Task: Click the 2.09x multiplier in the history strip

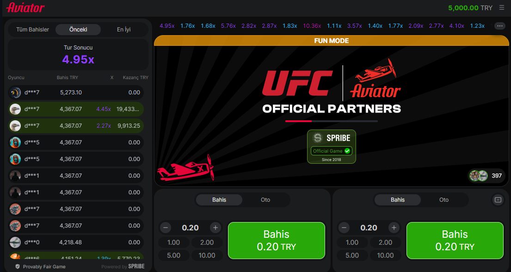Action: click(x=416, y=26)
